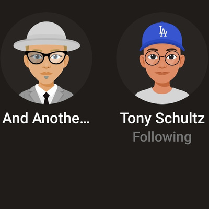Click the LA logo on blue cap
This screenshot has width=209, height=209.
163,31
